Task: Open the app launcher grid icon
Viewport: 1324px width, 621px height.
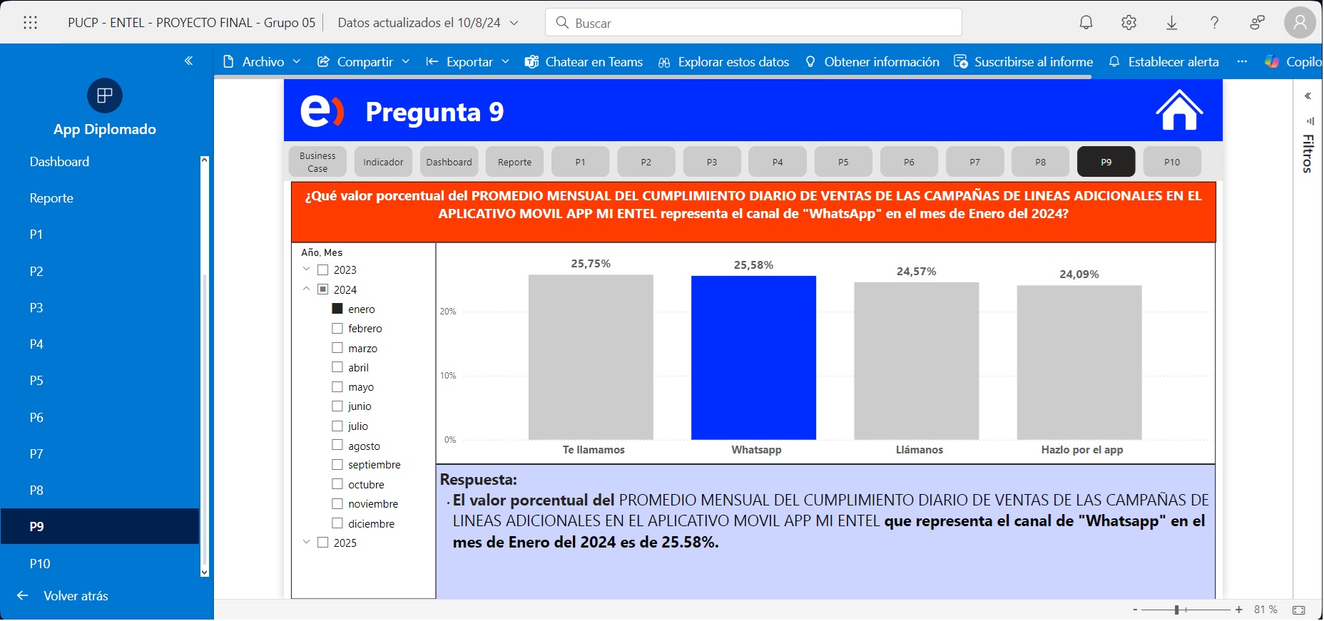Action: tap(30, 23)
